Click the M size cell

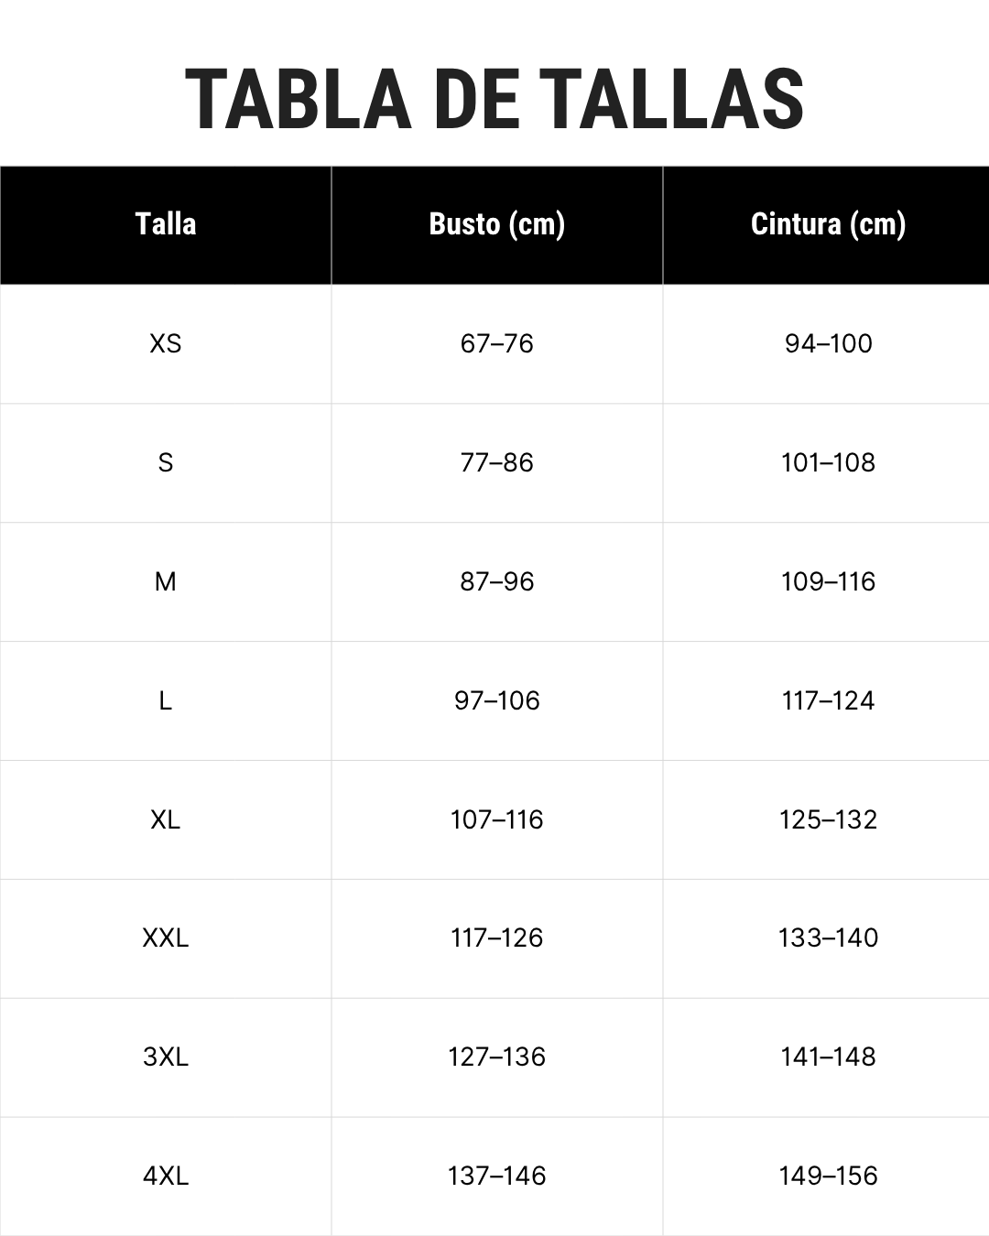166,581
